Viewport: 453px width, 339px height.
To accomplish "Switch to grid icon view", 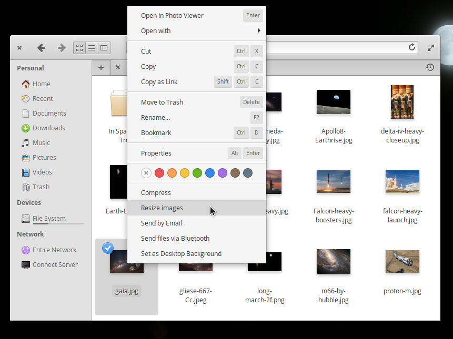I will click(79, 48).
